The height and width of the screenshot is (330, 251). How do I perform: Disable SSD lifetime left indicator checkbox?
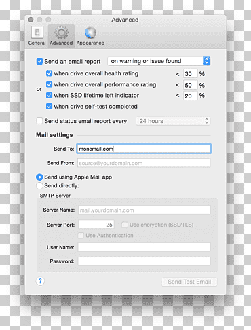pyautogui.click(x=49, y=95)
